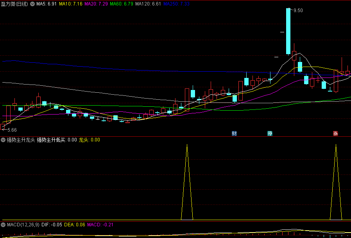Select the MA5: 6.91 label
This screenshot has height=238, width=351.
[47, 4]
